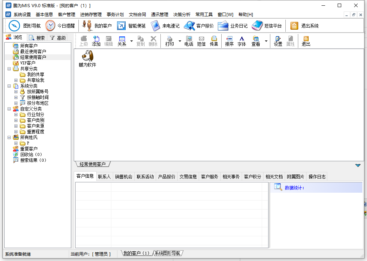Image resolution: width=367 pixels, height=261 pixels.
Task: Open the 客户管理 menu
Action: (66, 15)
